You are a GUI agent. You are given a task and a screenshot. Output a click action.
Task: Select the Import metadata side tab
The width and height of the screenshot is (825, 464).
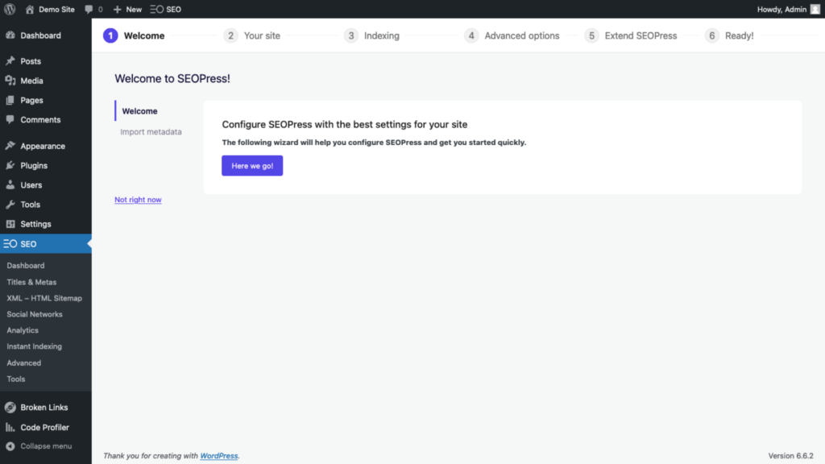click(151, 131)
